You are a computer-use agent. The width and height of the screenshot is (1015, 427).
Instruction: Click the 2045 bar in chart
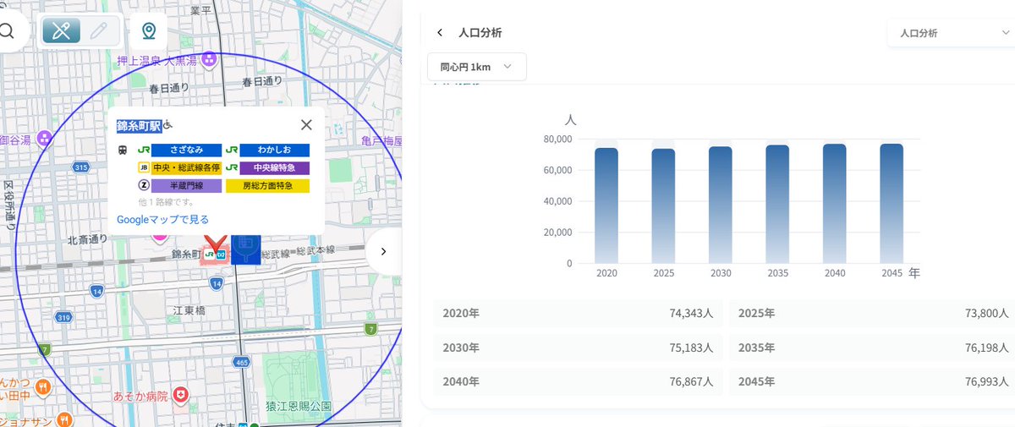point(892,203)
